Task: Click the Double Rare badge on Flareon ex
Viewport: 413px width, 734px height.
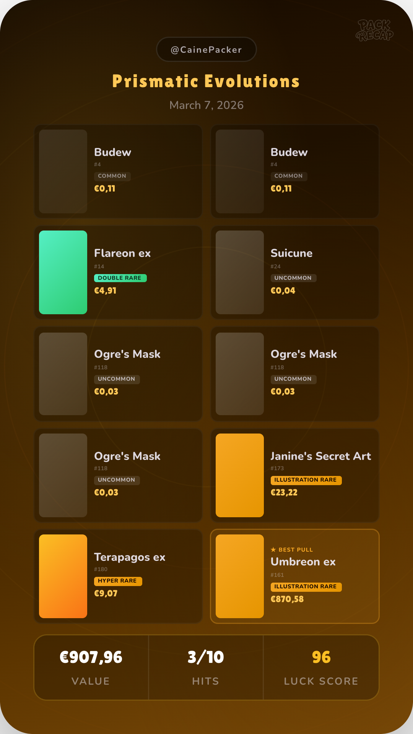Action: (x=120, y=278)
